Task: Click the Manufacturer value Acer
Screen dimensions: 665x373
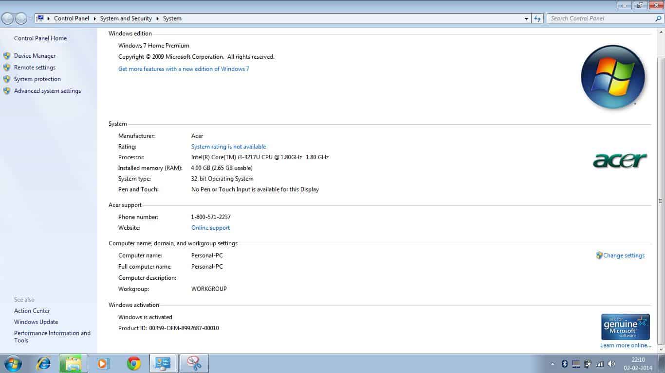Action: (197, 136)
